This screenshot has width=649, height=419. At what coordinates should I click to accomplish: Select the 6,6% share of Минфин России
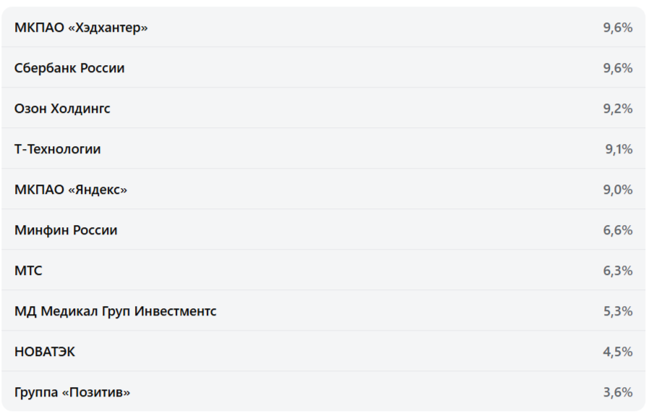[x=618, y=230]
